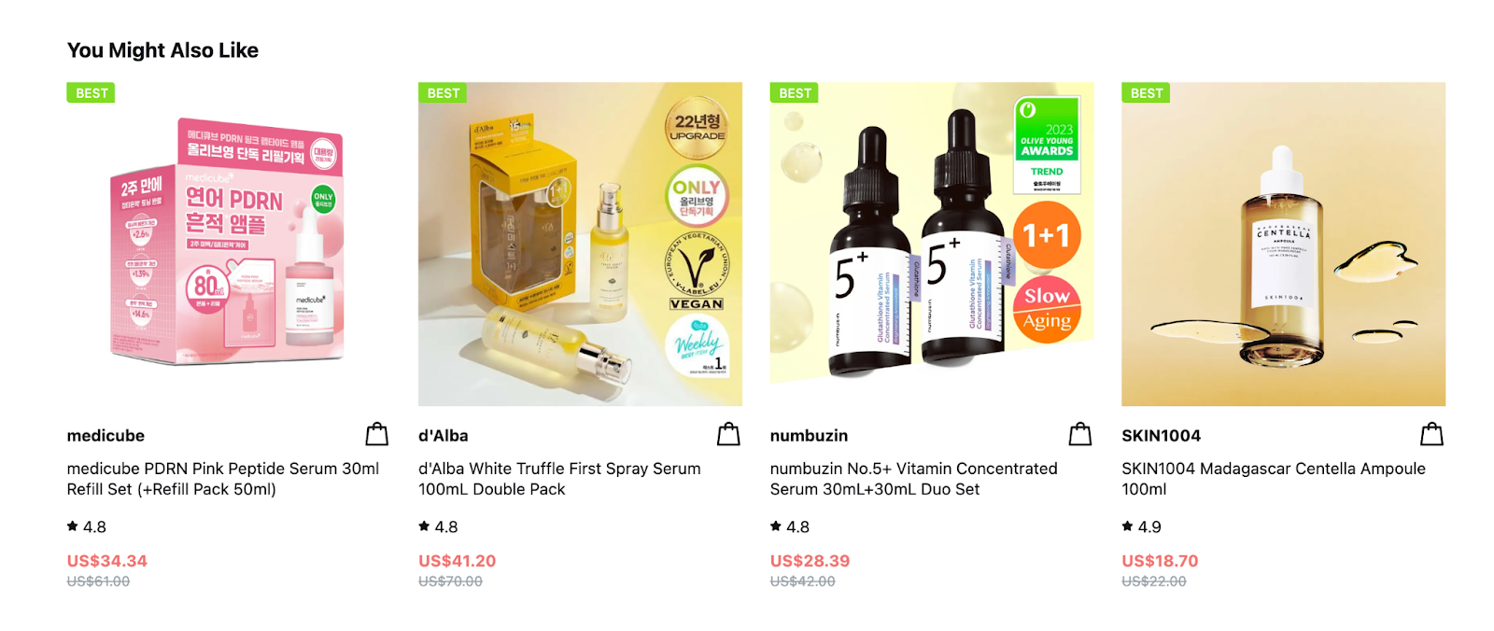Image resolution: width=1494 pixels, height=631 pixels.
Task: Add medicube PDRN serum to shopping bag
Action: point(377,434)
